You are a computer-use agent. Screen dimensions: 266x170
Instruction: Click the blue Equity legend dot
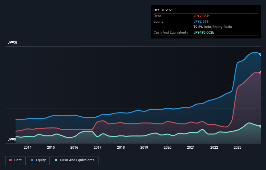(32, 160)
